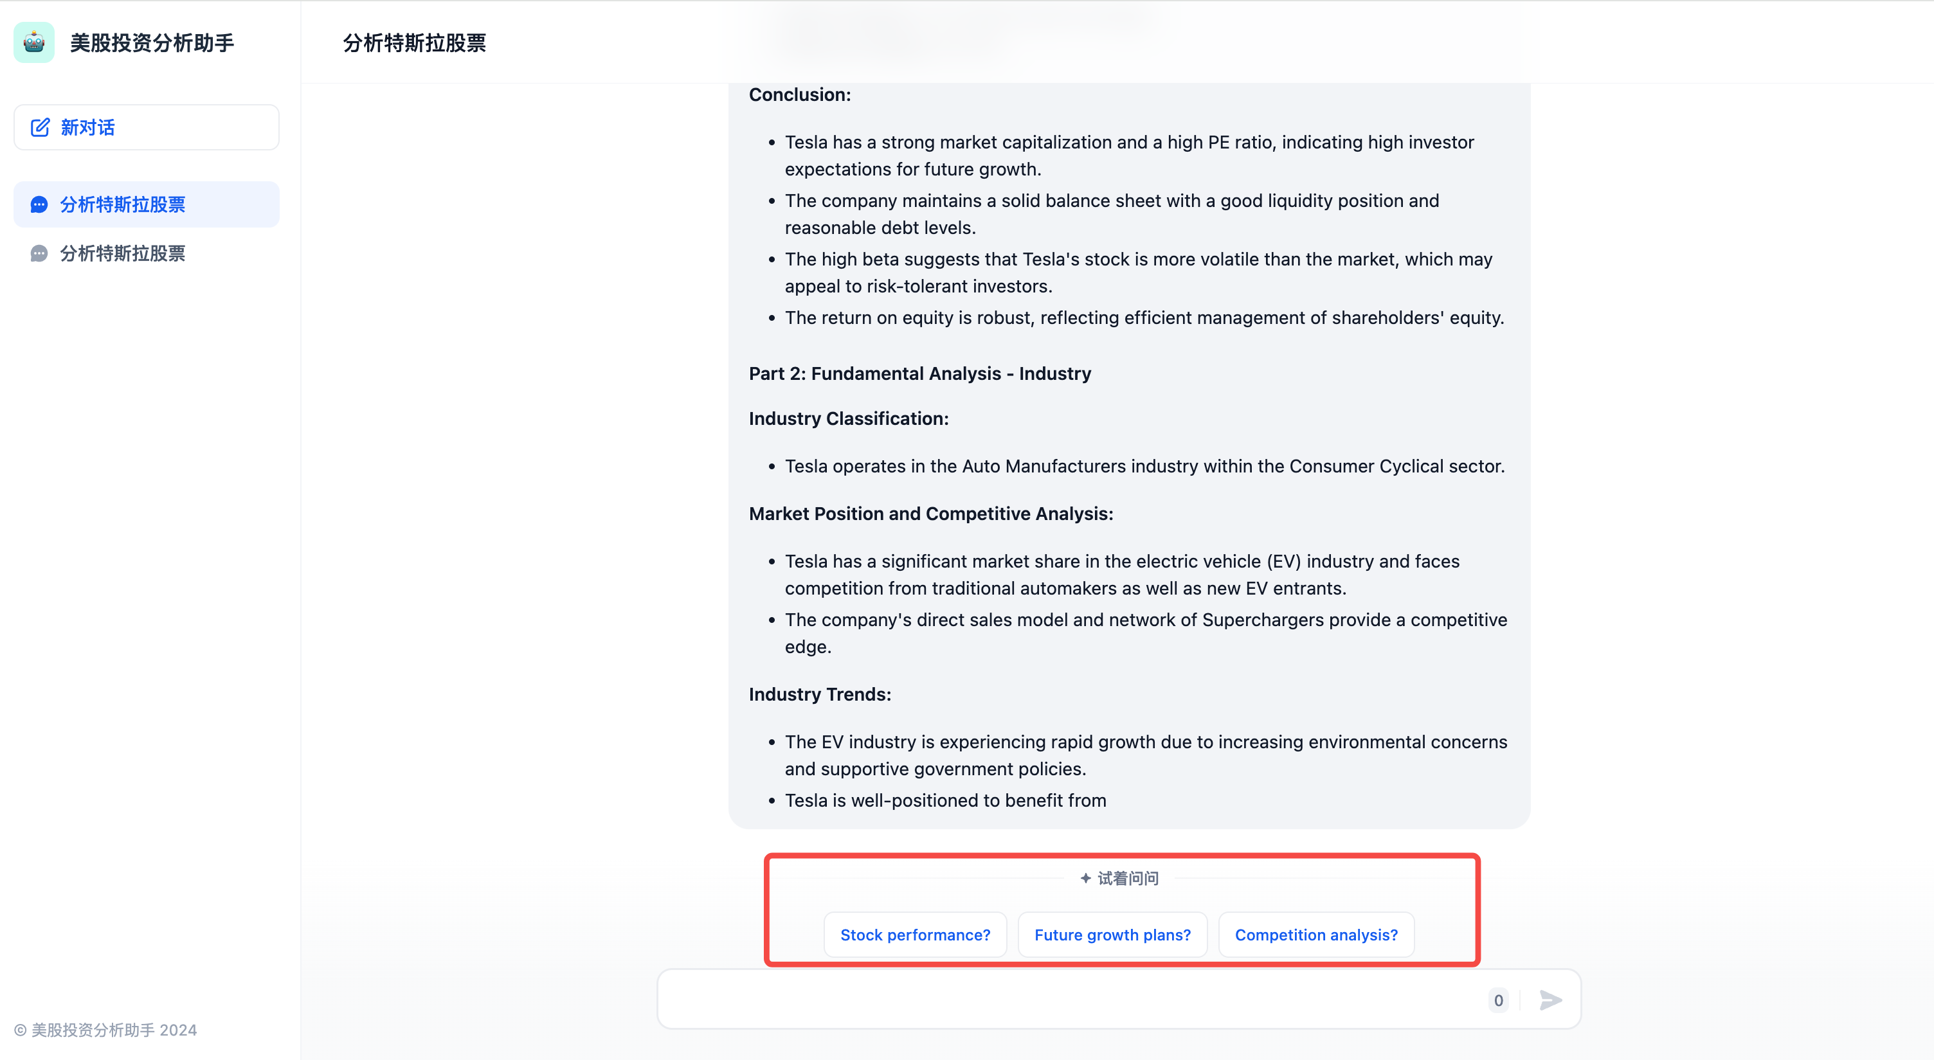
Task: Click the copyright 美股投资分析助手 2024 footer
Action: click(x=106, y=1030)
